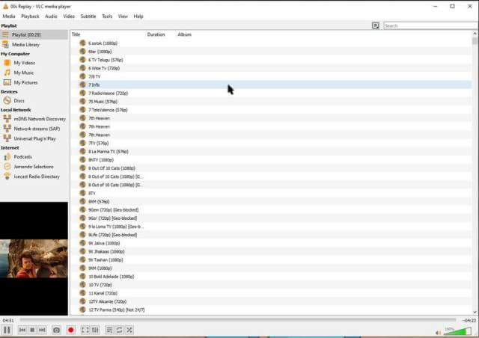Toggle loop repeat mode

click(x=119, y=330)
